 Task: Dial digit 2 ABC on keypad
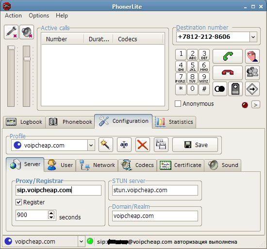[192, 55]
